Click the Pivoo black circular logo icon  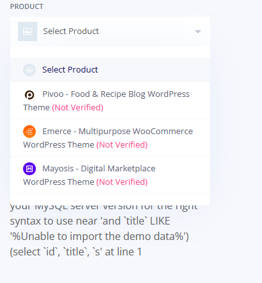tap(29, 95)
